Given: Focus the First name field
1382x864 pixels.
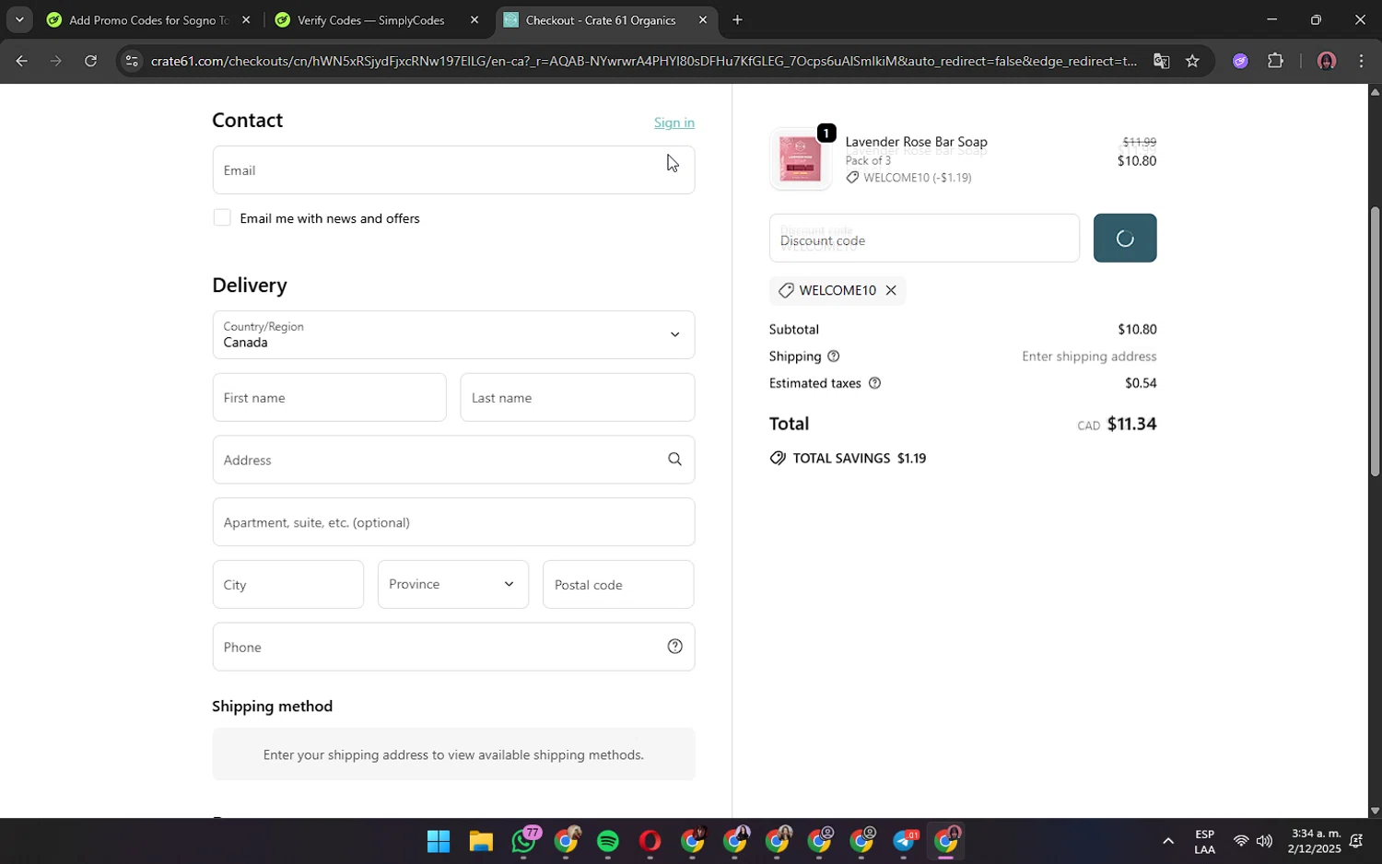Looking at the screenshot, I should (x=329, y=397).
